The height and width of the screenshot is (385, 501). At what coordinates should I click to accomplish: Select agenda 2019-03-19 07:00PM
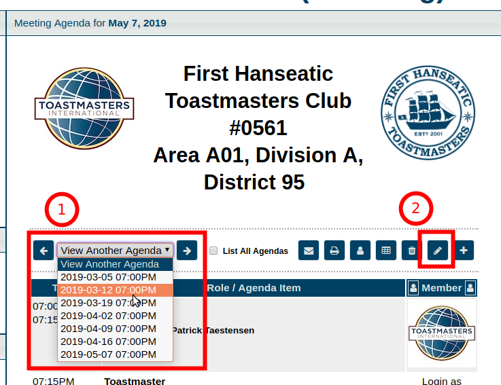click(x=115, y=303)
